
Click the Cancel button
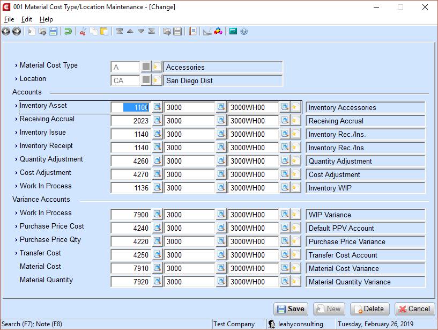[x=415, y=309]
